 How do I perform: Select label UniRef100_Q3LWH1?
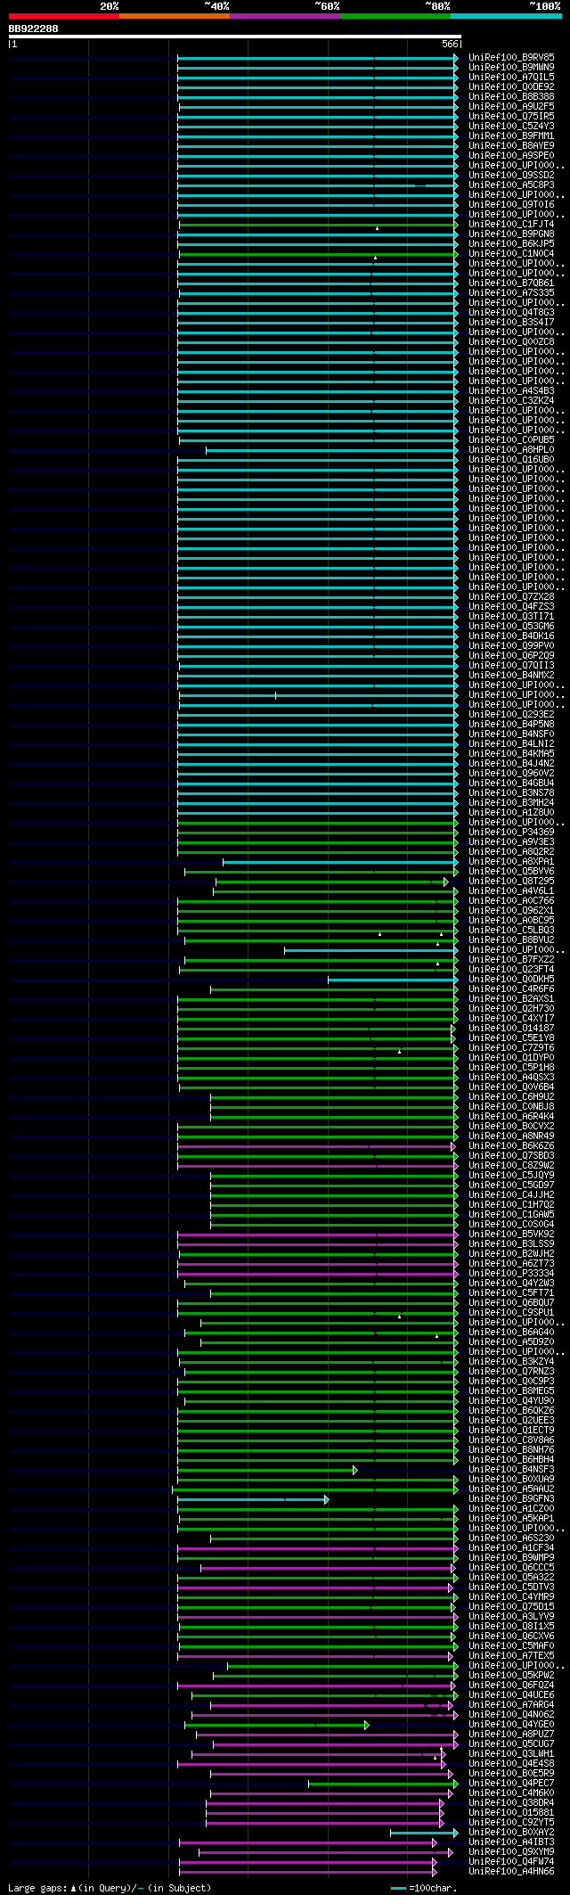click(x=511, y=1753)
